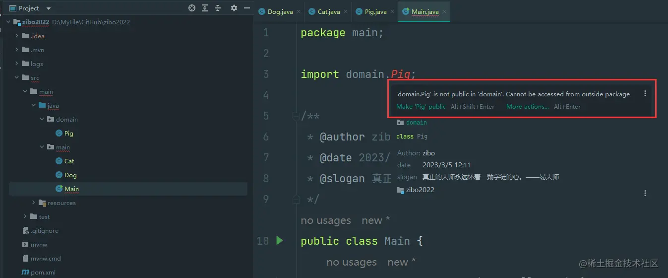The image size is (668, 278).
Task: Click the Select Opened File target icon
Action: [192, 8]
